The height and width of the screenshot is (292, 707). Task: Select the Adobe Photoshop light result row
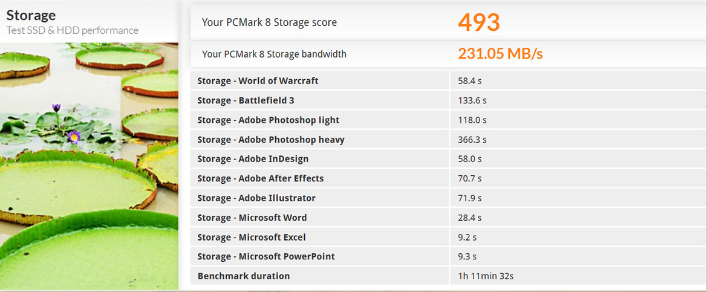[x=448, y=120]
